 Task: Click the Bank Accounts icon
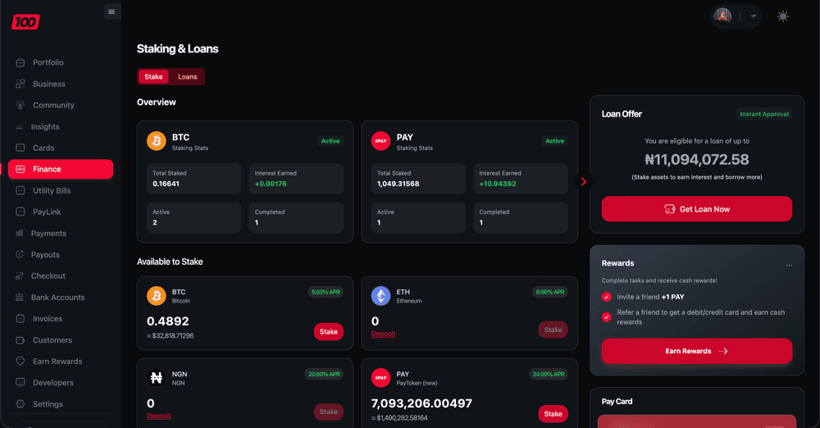point(20,297)
